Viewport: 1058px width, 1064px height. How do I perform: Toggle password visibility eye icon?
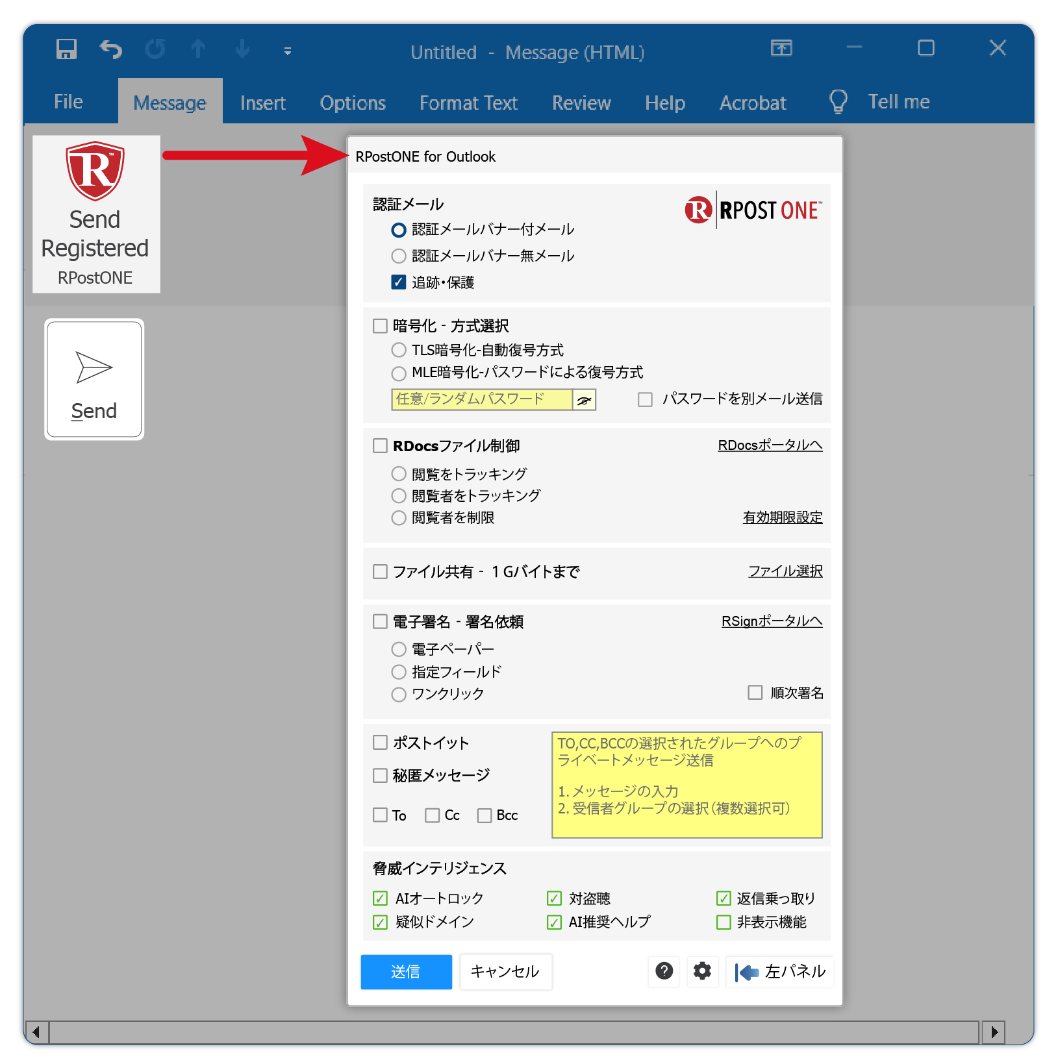point(584,400)
